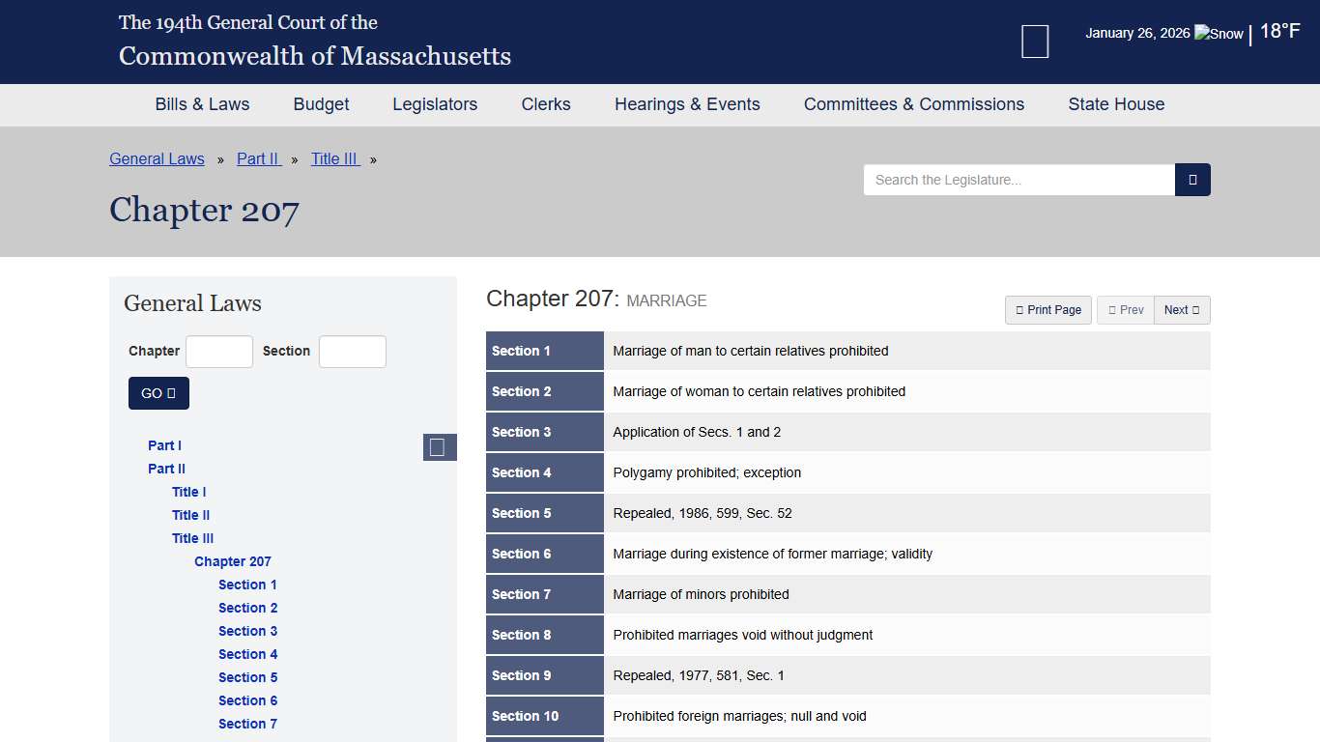Select Committees & Commissions in navigation
The height and width of the screenshot is (742, 1320).
click(913, 104)
